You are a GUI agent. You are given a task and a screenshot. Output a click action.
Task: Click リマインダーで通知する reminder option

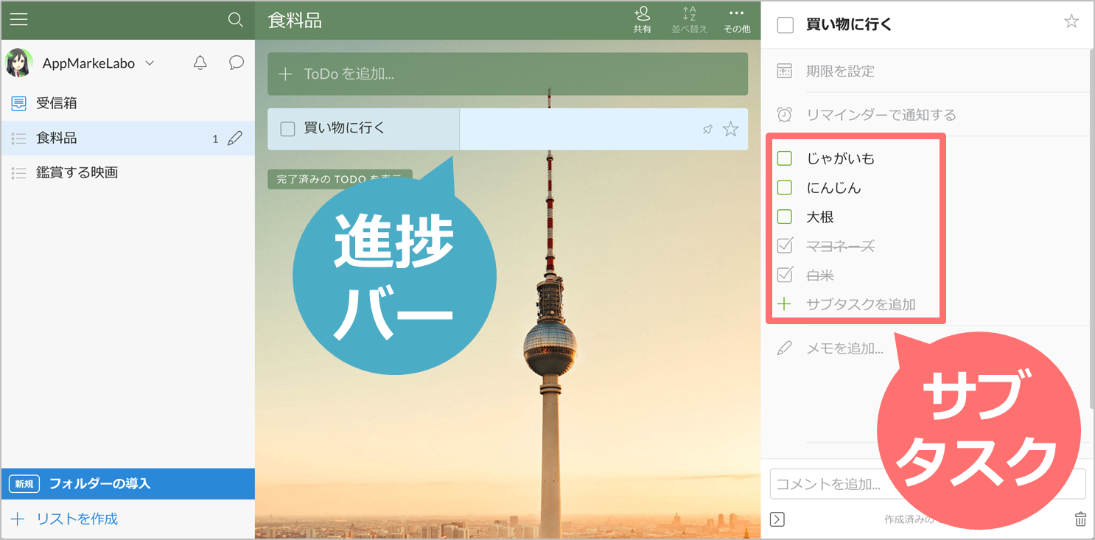point(881,115)
